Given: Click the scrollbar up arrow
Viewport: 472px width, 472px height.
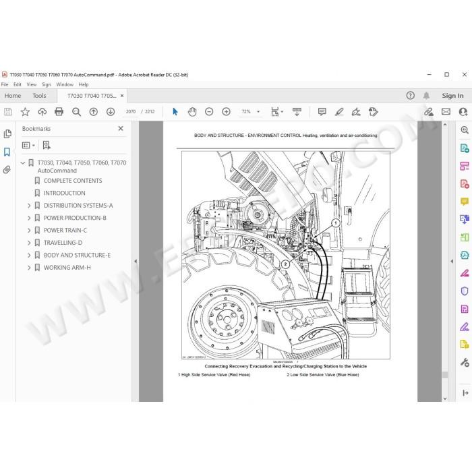Looking at the screenshot, I should click(445, 125).
